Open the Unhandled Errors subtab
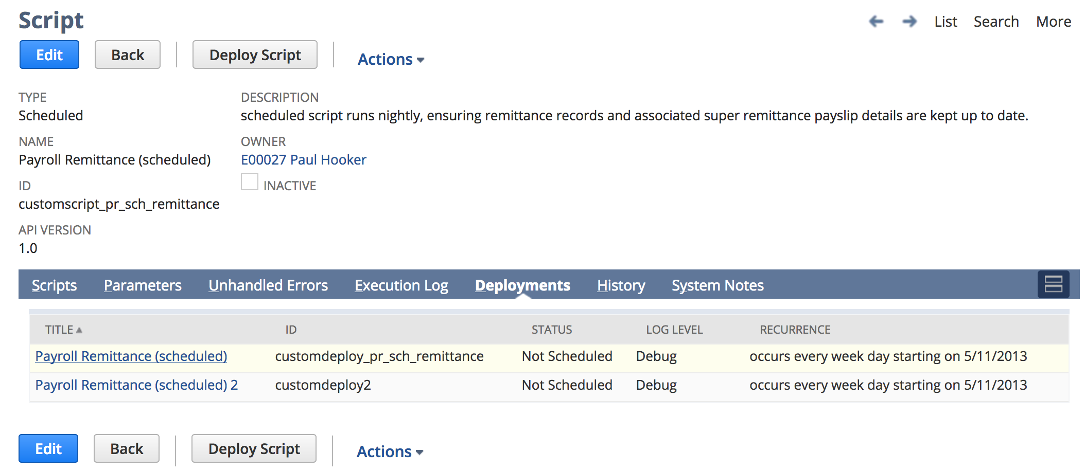Screen dimensions: 1085x471 (x=268, y=285)
